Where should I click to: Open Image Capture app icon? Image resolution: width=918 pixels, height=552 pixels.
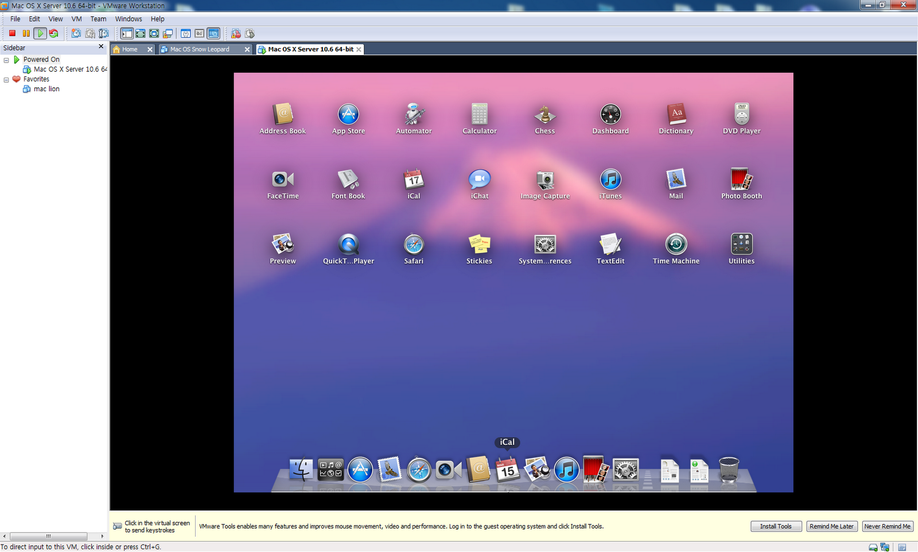point(545,183)
